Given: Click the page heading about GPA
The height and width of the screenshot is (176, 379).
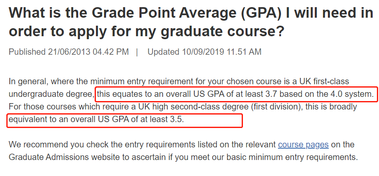Looking at the screenshot, I should coord(191,22).
